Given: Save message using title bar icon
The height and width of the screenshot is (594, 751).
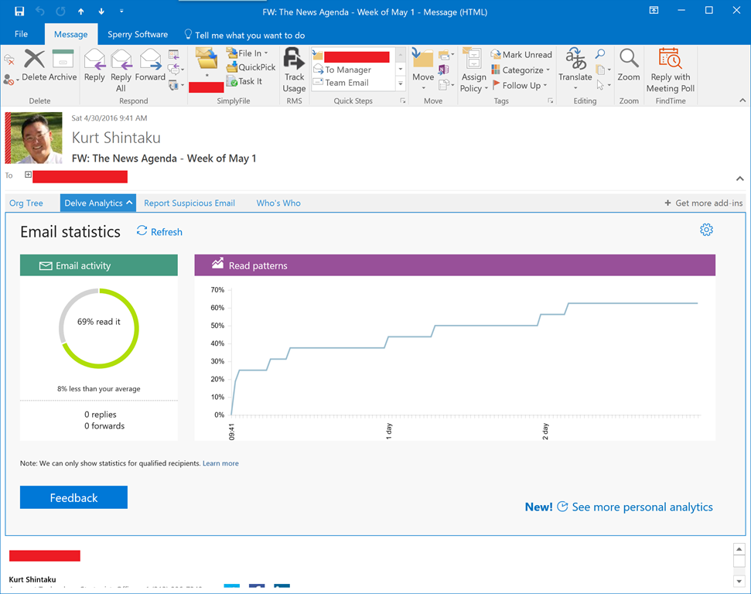Looking at the screenshot, I should coord(19,12).
